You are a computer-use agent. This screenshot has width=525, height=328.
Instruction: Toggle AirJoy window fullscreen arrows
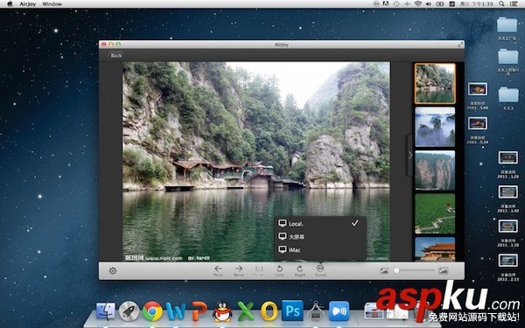click(460, 45)
